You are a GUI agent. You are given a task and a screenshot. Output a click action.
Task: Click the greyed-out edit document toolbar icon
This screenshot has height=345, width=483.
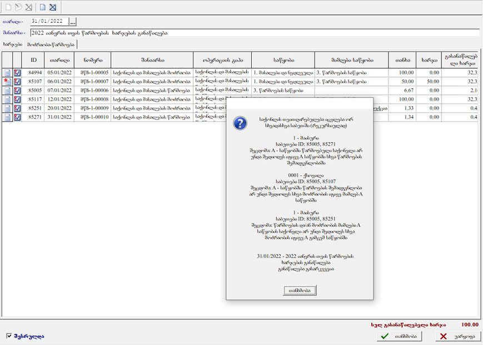click(18, 7)
